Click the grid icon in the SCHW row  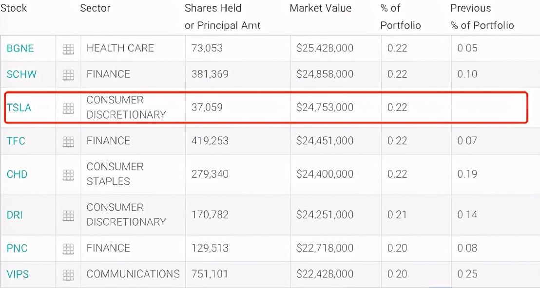(68, 75)
